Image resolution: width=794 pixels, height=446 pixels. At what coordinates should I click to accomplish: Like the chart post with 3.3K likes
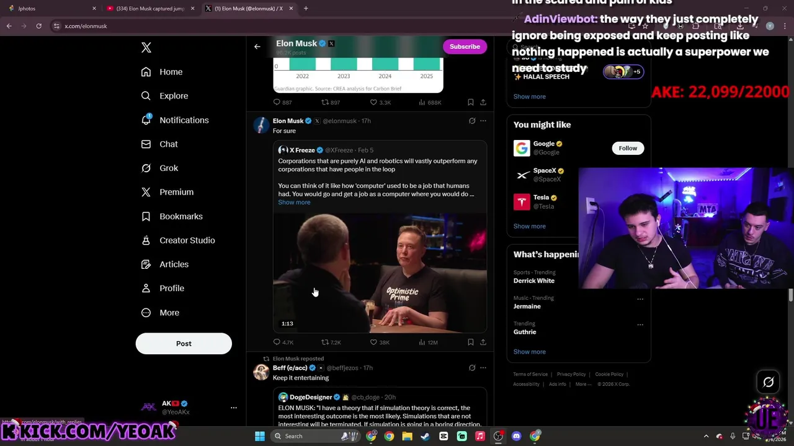click(x=380, y=102)
